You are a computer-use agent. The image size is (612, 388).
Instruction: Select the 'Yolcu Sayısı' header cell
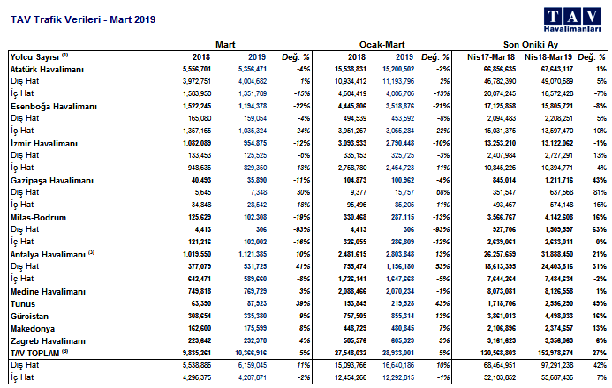(39, 56)
